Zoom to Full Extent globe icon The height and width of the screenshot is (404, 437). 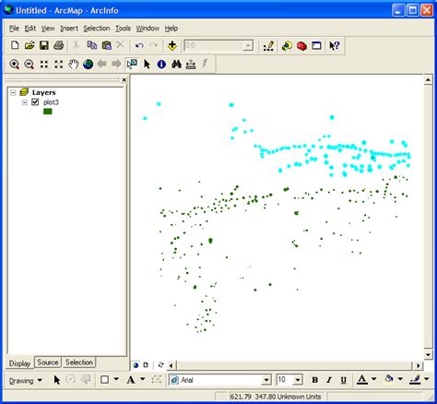(88, 65)
